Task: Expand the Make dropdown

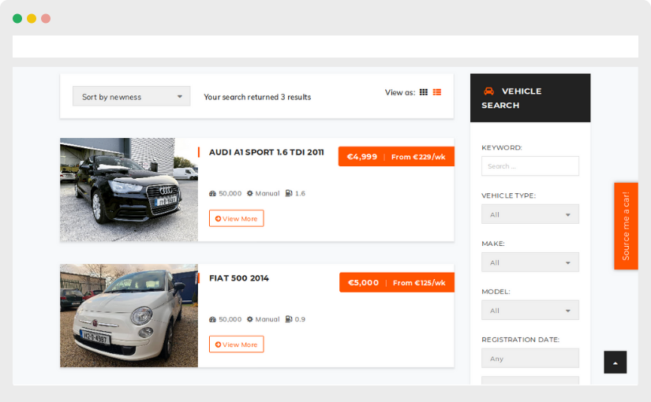Action: [x=529, y=262]
